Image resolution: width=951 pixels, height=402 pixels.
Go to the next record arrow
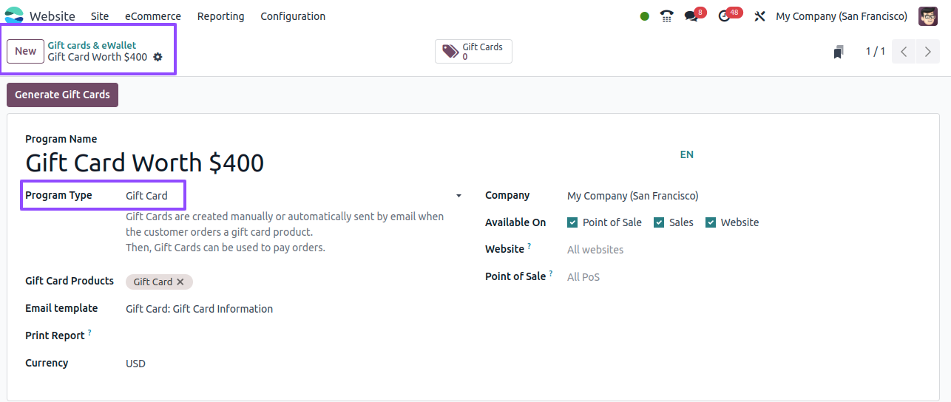927,52
